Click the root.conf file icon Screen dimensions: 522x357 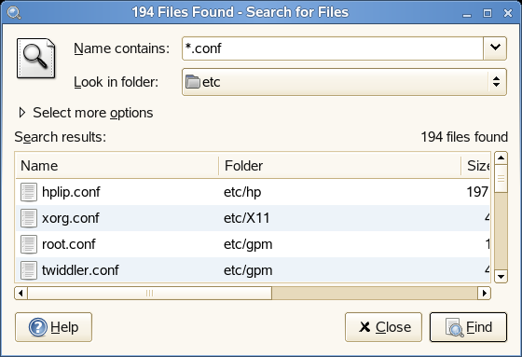(29, 244)
